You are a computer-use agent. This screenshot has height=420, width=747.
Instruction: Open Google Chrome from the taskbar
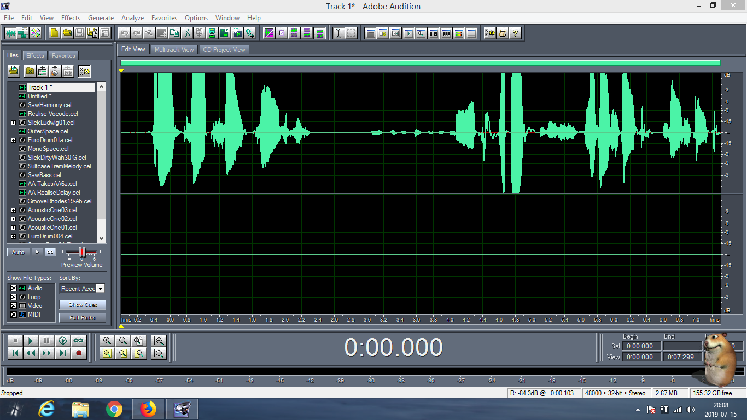tap(114, 409)
